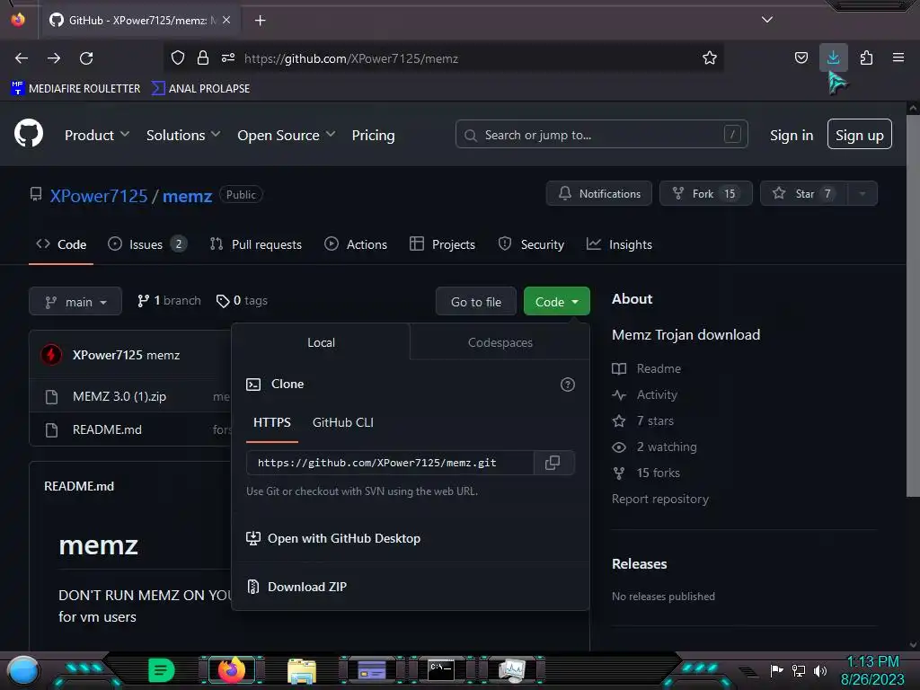
Task: Open the Firefox hamburger menu
Action: coord(898,57)
